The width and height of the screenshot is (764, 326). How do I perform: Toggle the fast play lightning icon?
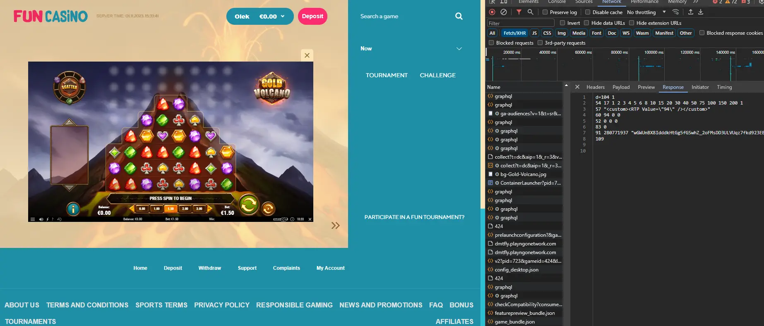point(47,219)
